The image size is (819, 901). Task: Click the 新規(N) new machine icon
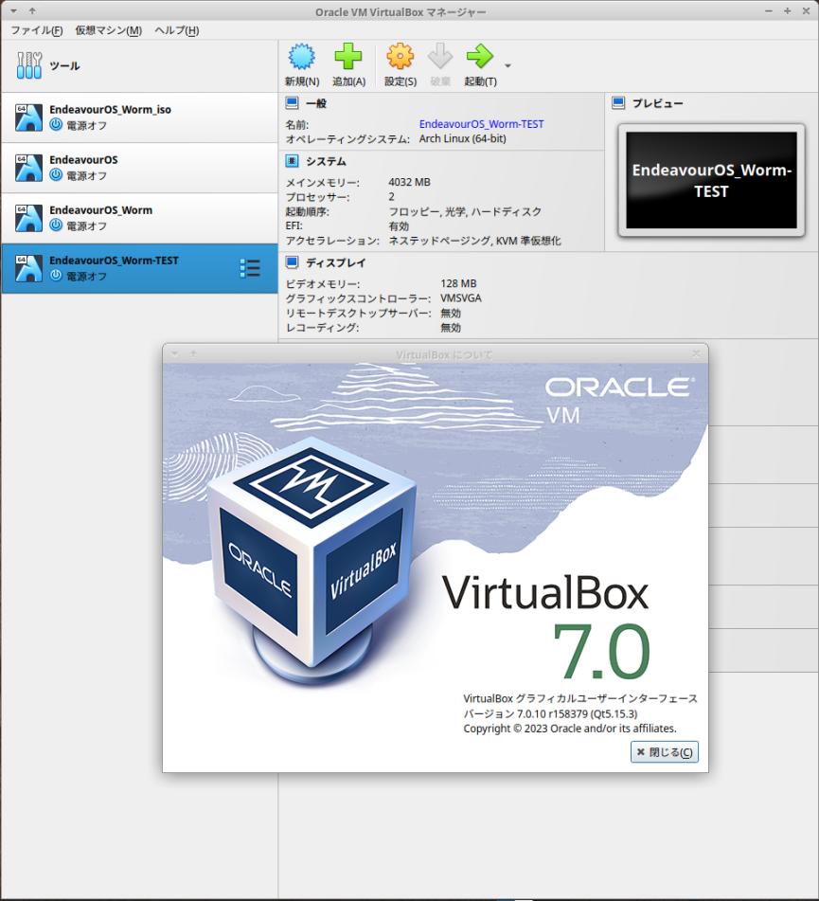(301, 56)
